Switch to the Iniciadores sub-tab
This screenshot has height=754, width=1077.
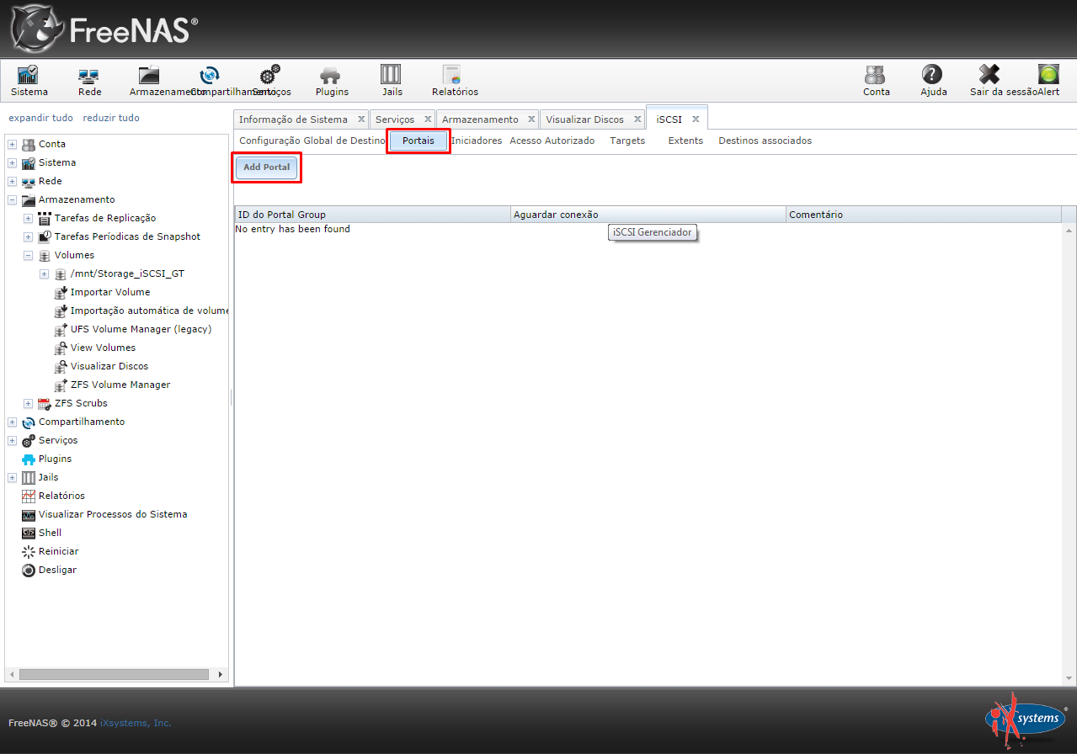pos(477,141)
